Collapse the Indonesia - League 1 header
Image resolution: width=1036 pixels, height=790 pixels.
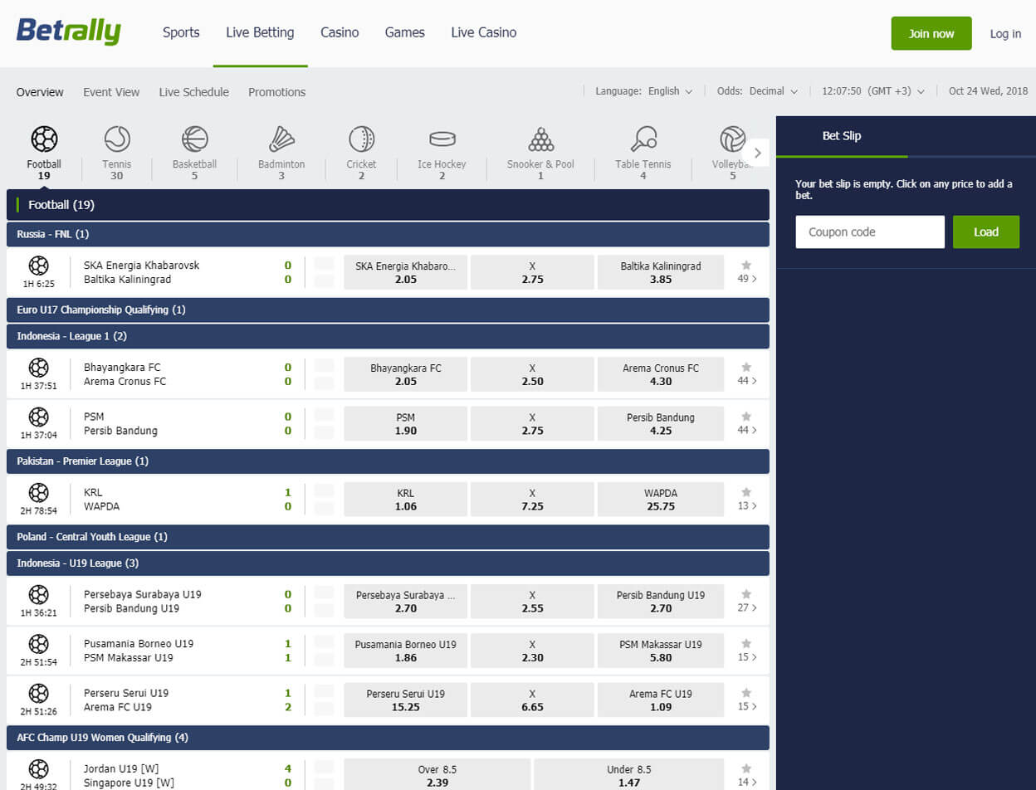(388, 336)
